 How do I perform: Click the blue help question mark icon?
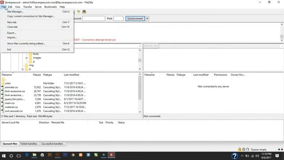coord(235,156)
